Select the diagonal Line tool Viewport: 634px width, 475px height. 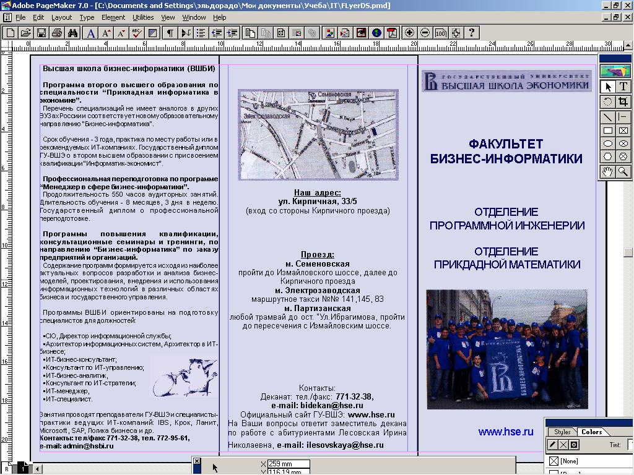pos(608,117)
